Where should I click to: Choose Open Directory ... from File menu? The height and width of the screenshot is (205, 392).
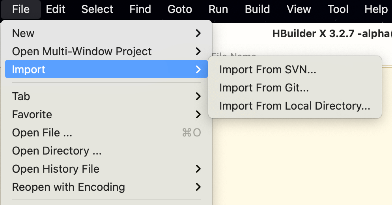point(106,151)
